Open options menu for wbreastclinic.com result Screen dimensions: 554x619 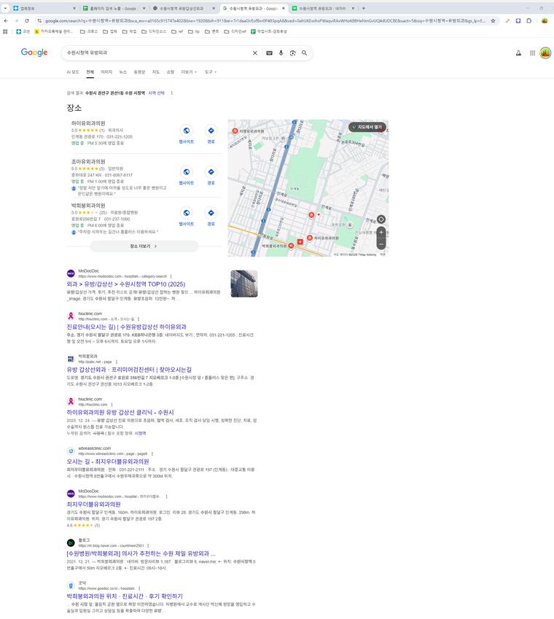point(152,454)
